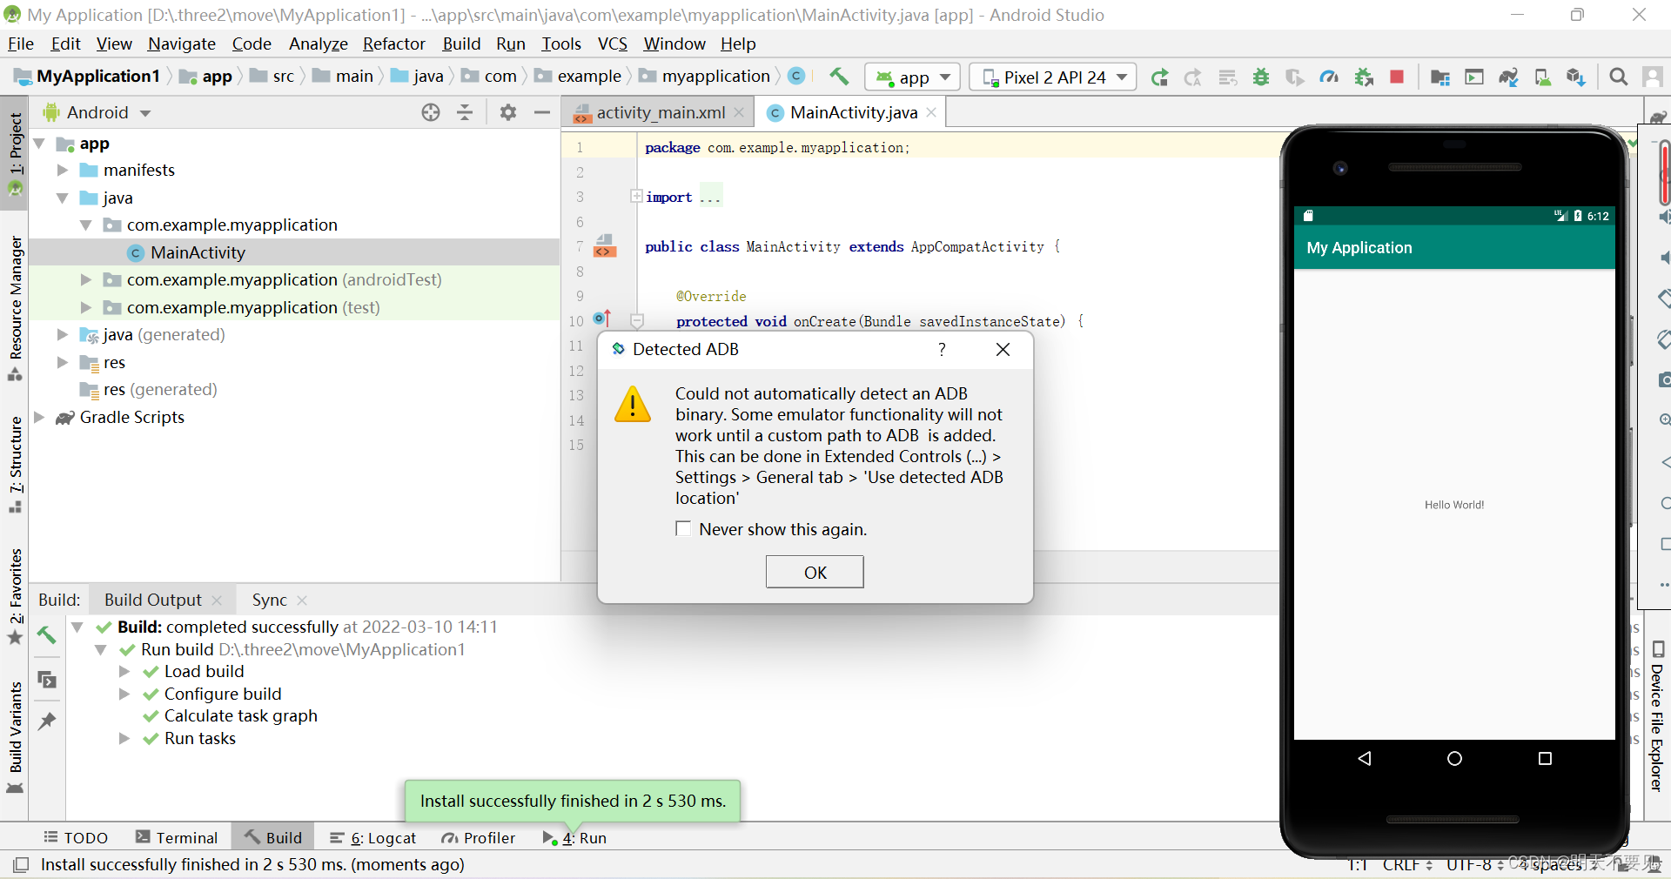
Task: Unfold the import block on line 3
Action: [x=636, y=197]
